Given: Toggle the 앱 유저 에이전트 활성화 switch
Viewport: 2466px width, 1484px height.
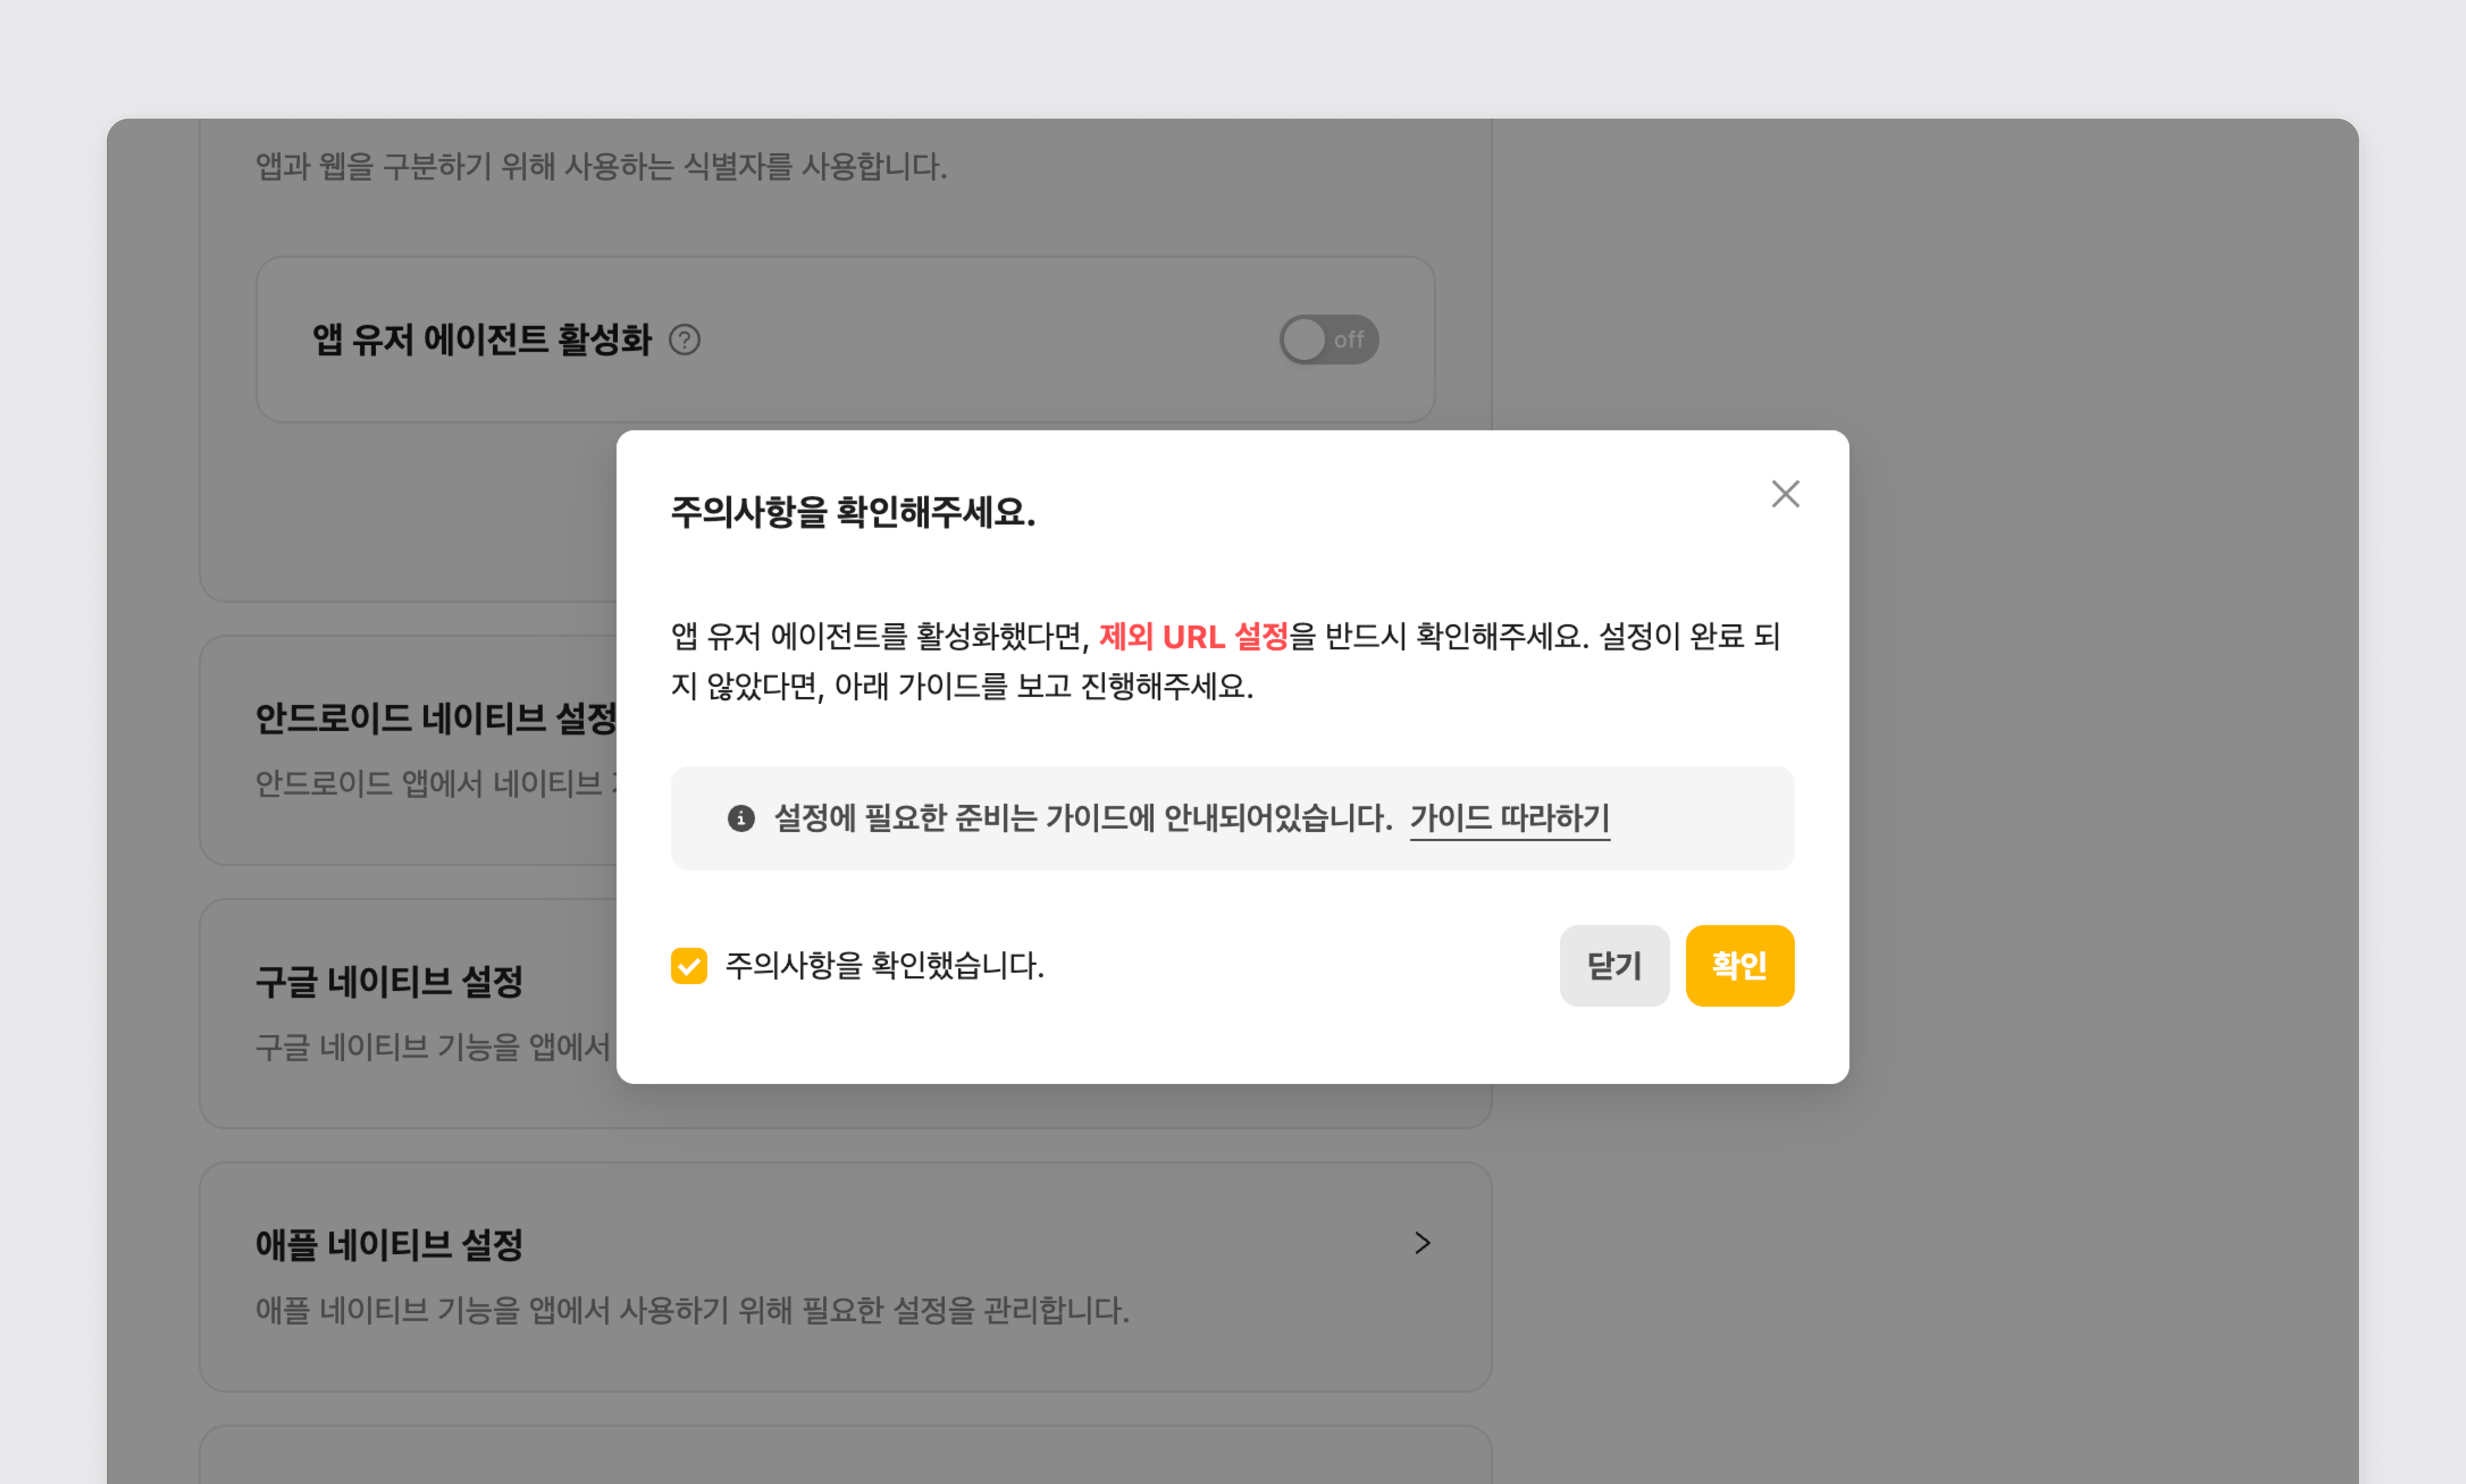Looking at the screenshot, I should (1328, 340).
